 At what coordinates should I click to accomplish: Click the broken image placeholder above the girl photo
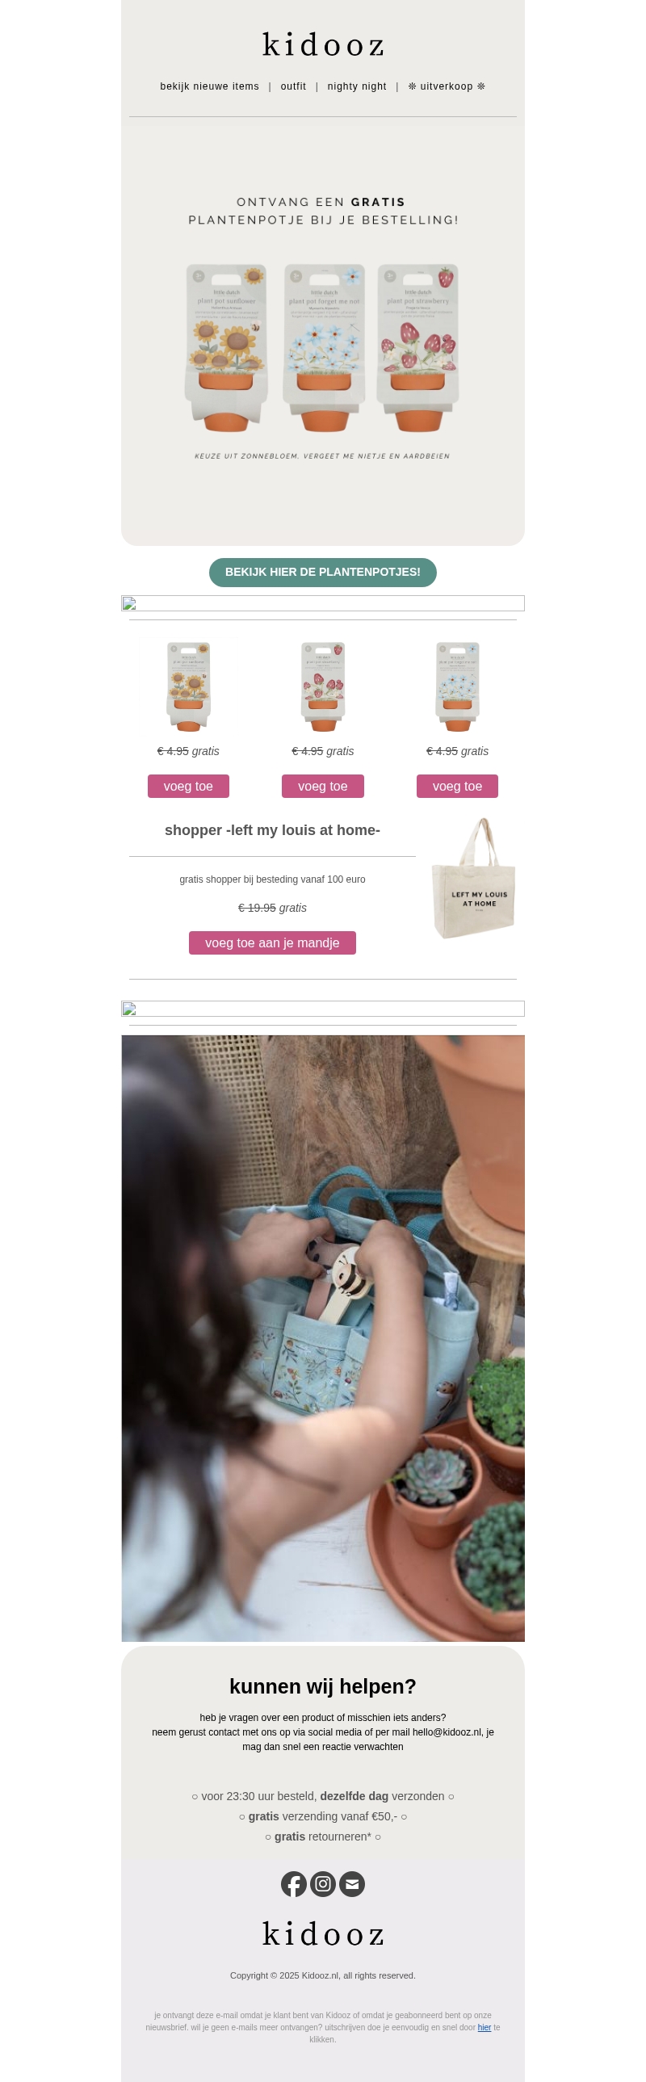[322, 1009]
